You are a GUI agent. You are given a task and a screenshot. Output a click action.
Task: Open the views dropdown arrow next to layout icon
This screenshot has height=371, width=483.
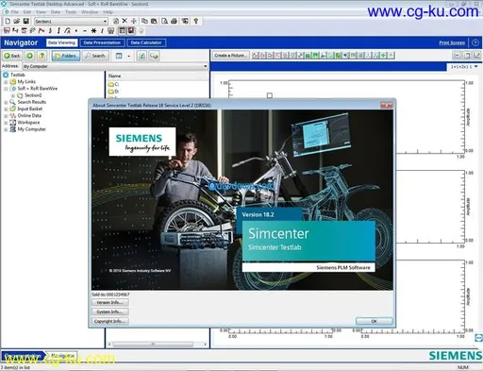[x=128, y=56]
